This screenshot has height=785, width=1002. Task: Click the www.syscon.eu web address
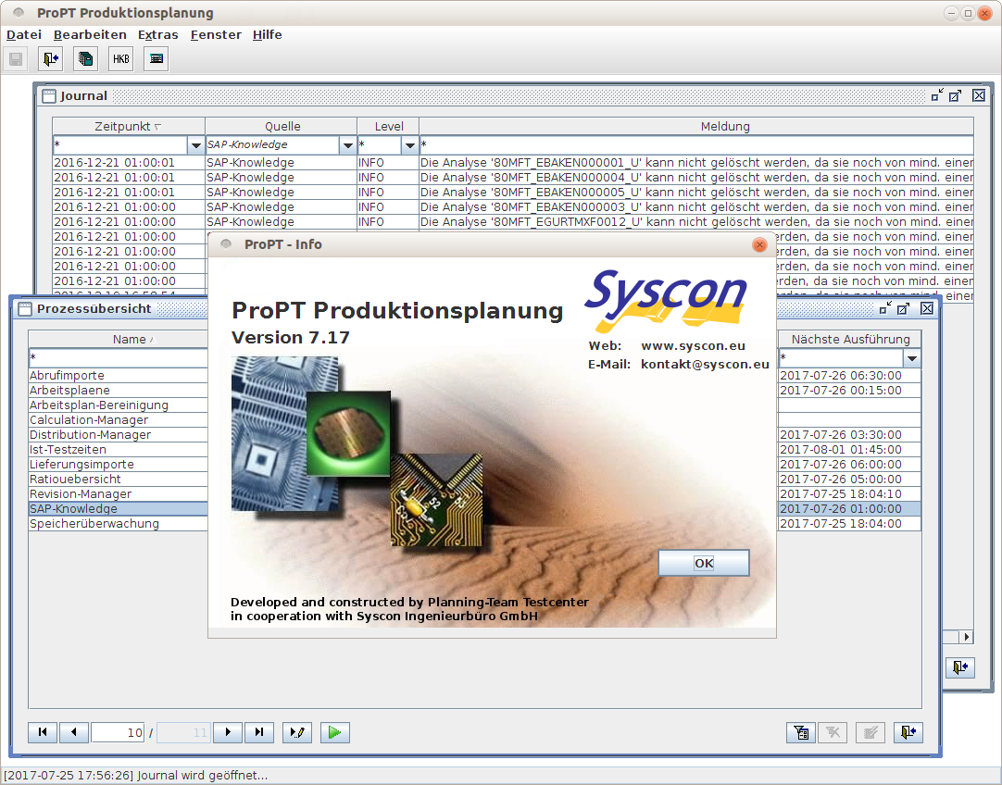coord(693,345)
